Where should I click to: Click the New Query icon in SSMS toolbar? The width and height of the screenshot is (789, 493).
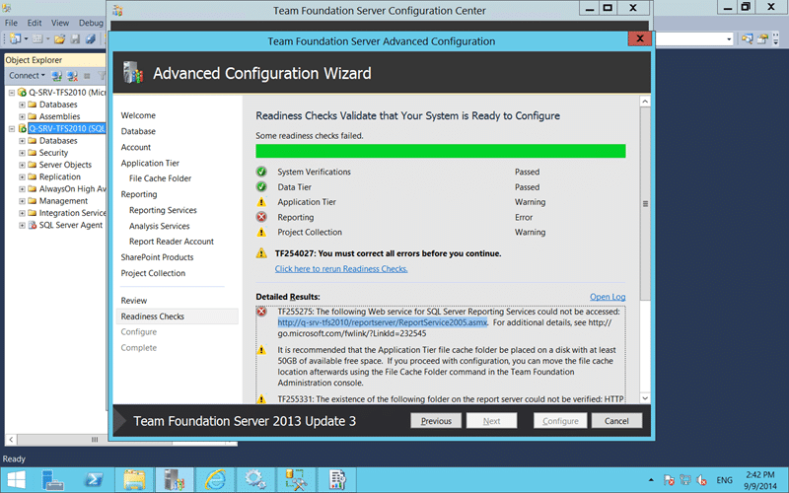click(15, 38)
